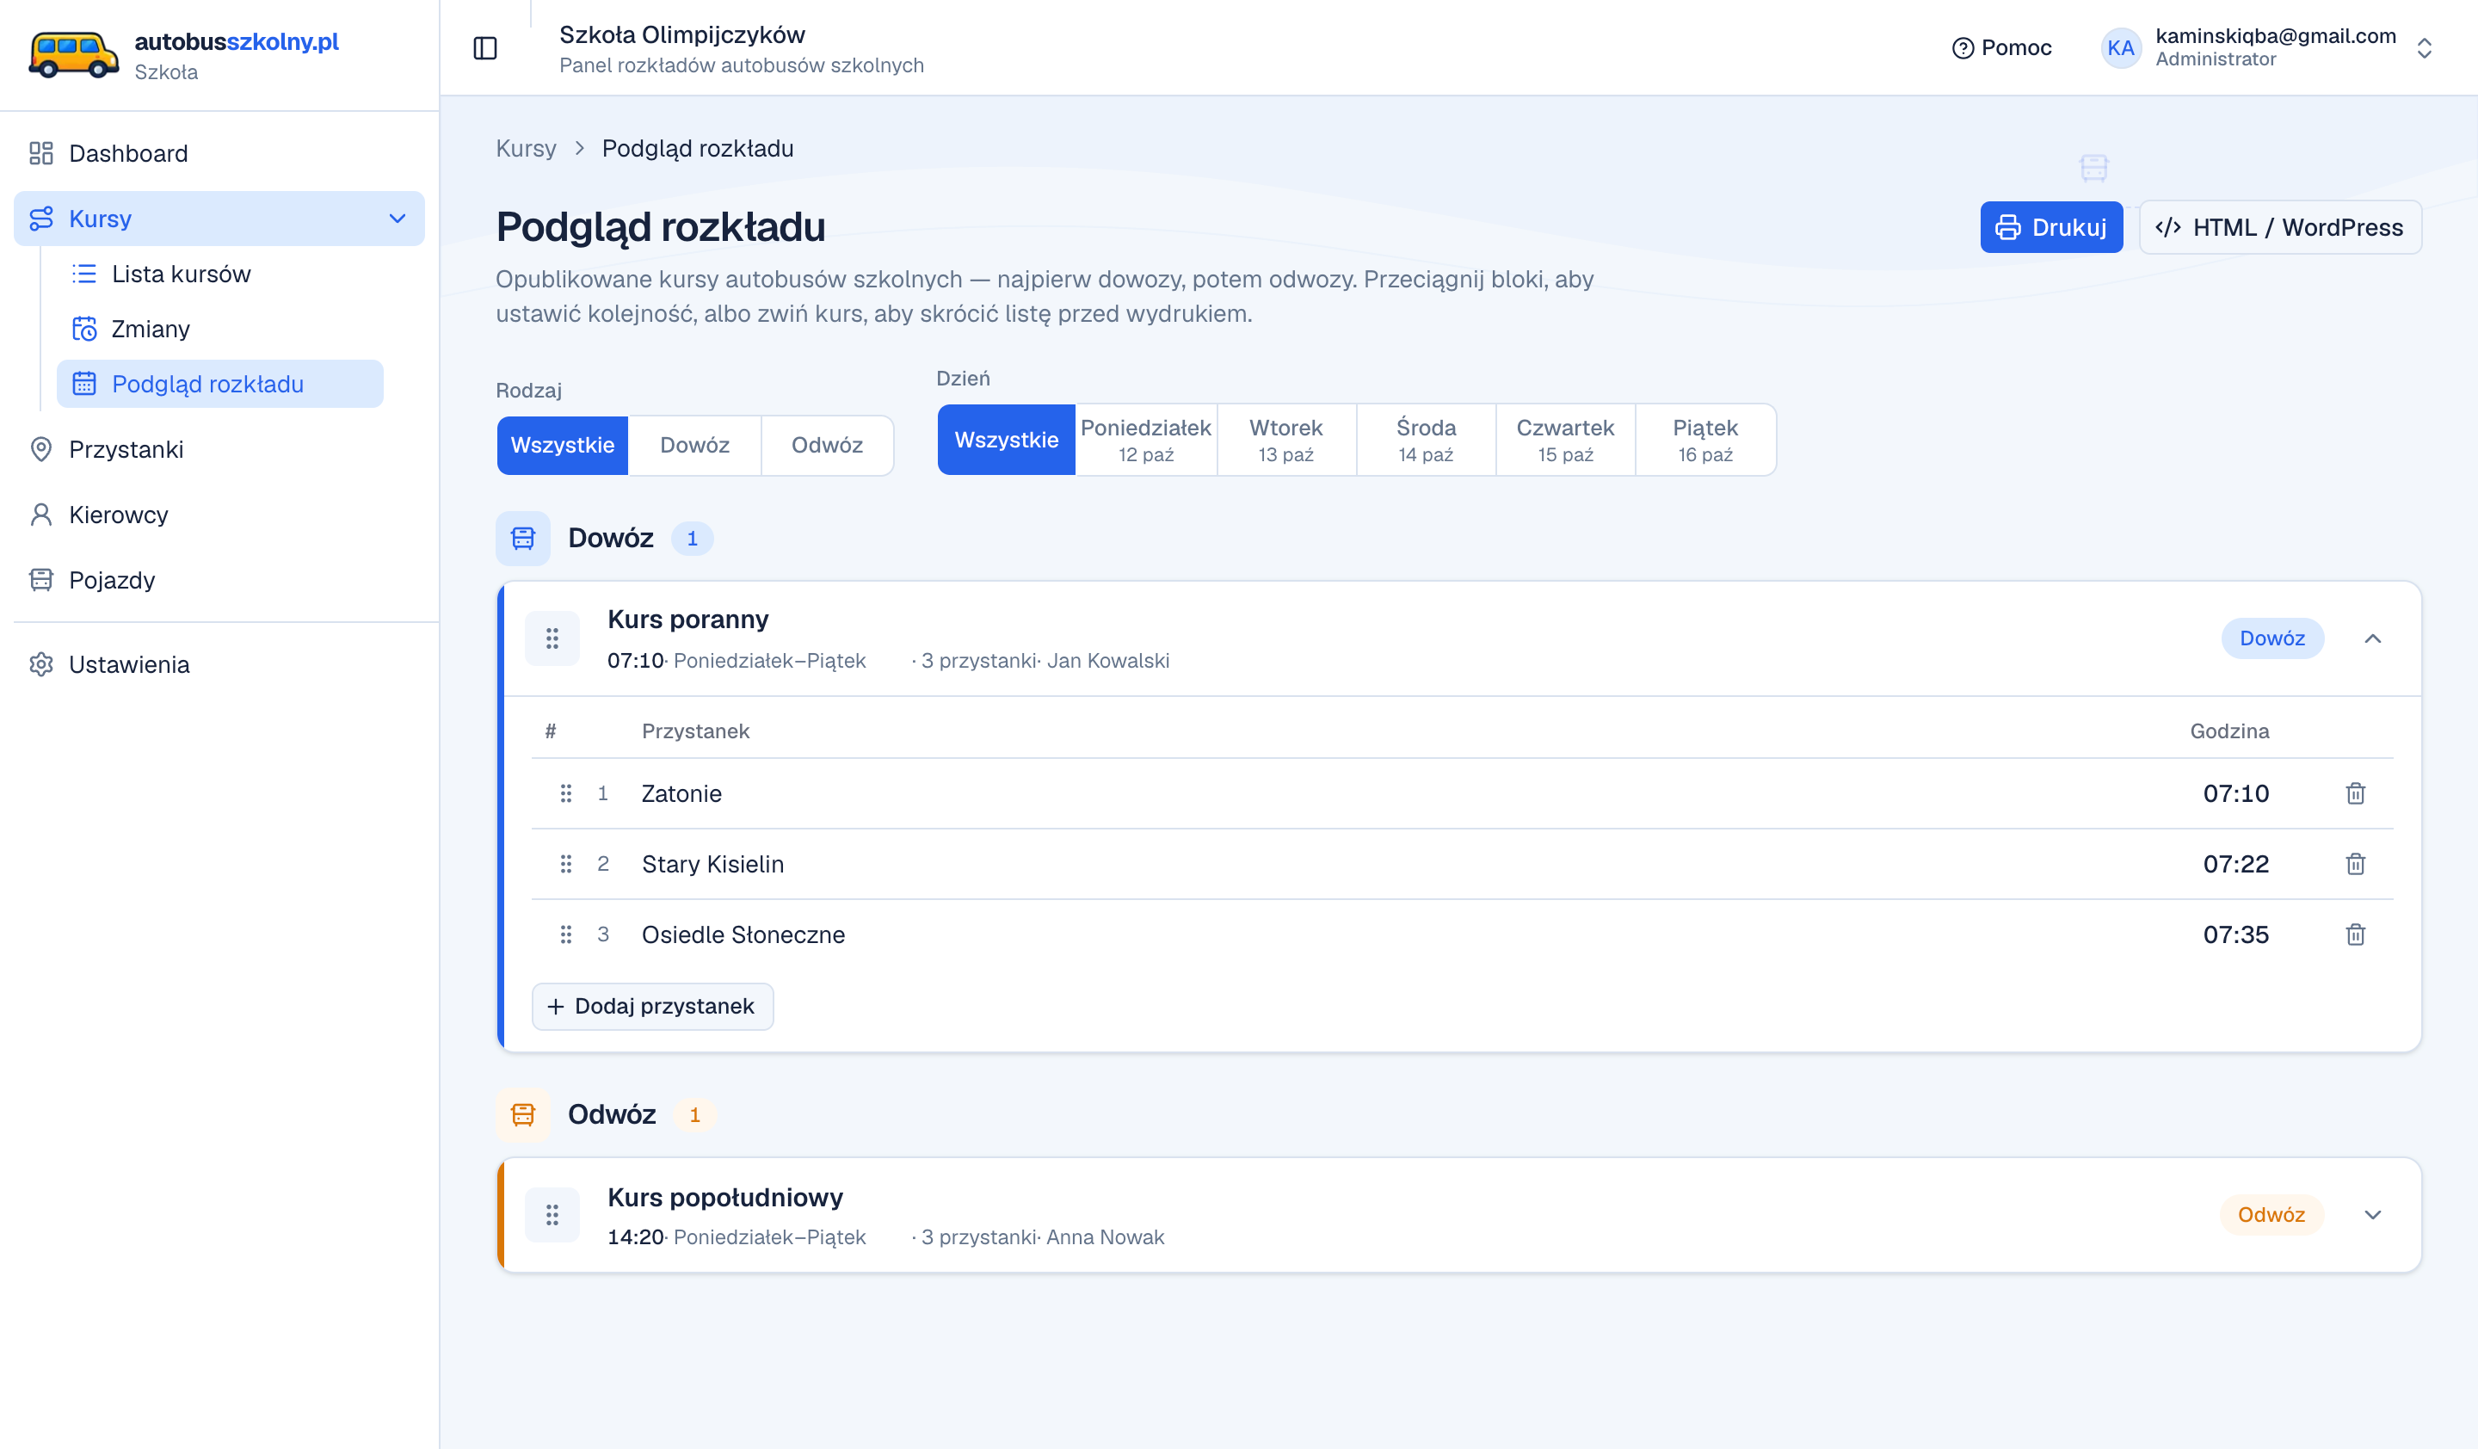Select Środa 14 paź
Viewport: 2478px width, 1449px height.
coord(1426,440)
